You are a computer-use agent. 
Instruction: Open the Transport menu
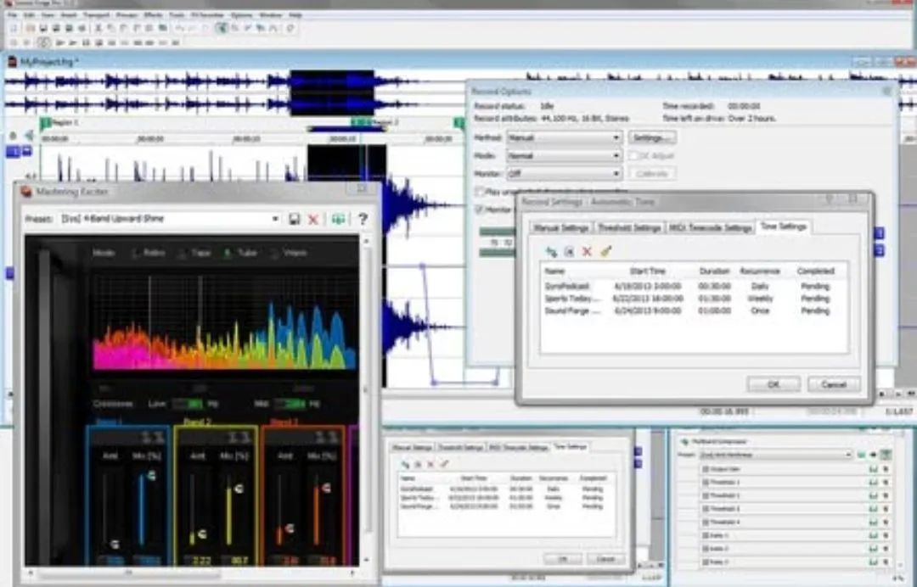pos(96,14)
